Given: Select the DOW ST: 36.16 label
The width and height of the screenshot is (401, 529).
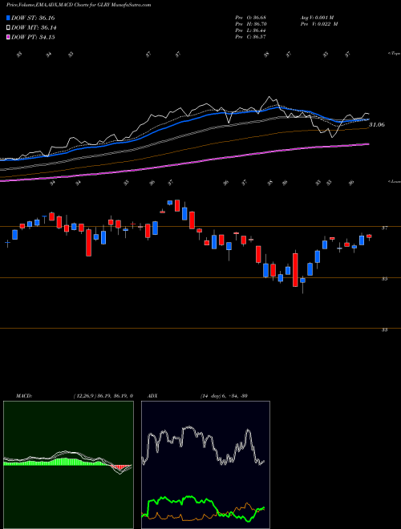Looking at the screenshot, I should click(x=33, y=18).
